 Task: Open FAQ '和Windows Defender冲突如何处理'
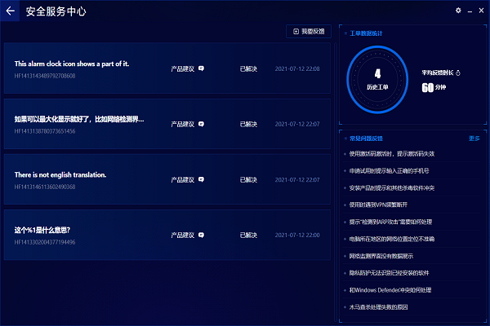(390, 290)
